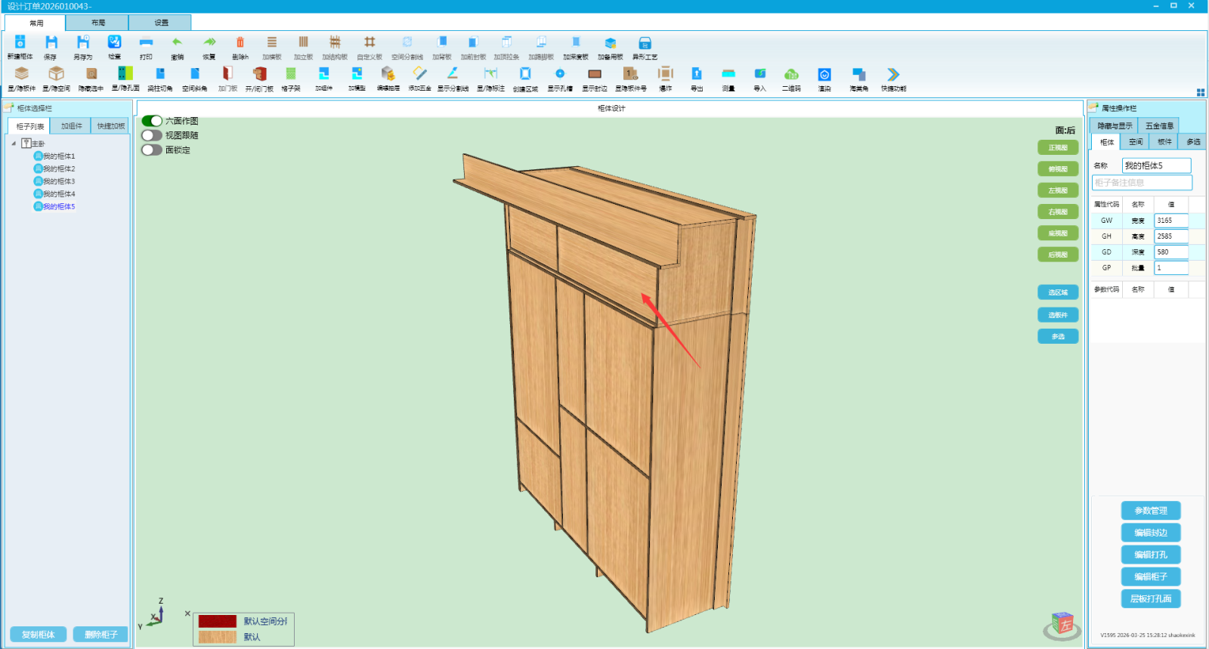Enable the 面锁定 toggle switch

point(152,150)
